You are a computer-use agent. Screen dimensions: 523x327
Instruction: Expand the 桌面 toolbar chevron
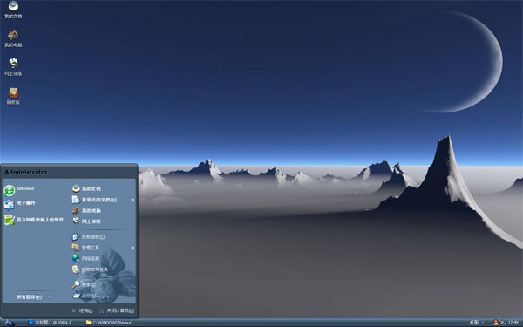(482, 323)
